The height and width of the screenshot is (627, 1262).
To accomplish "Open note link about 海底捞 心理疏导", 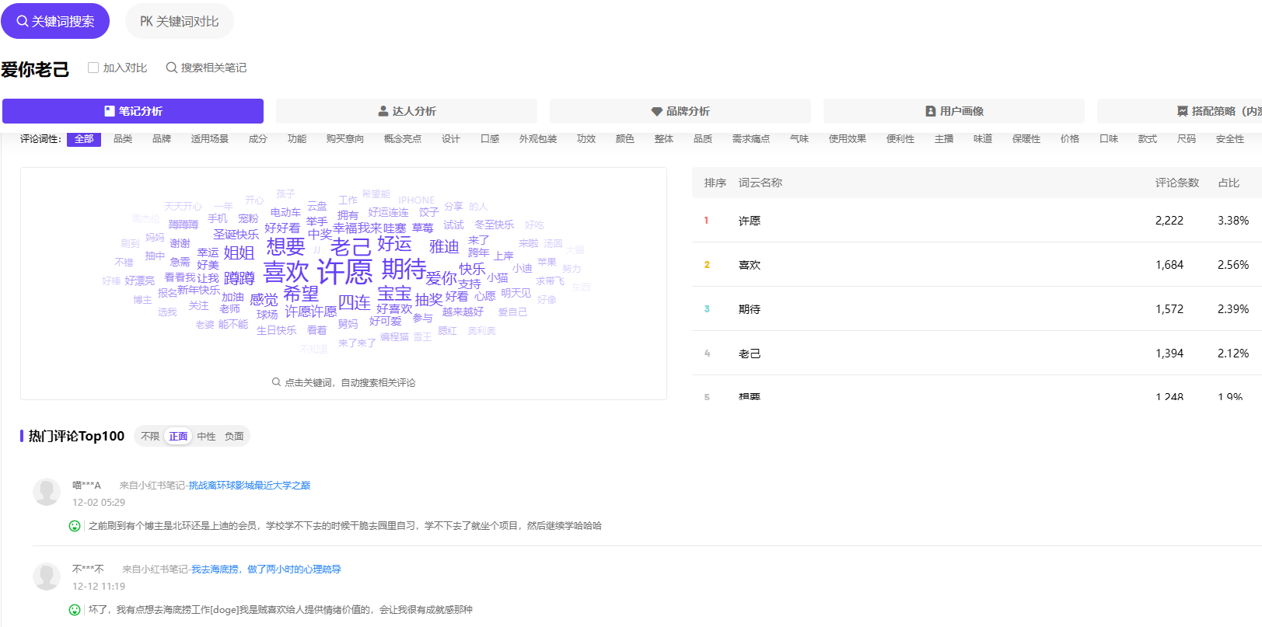I will pyautogui.click(x=266, y=570).
